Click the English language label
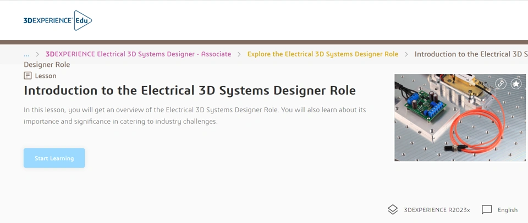The image size is (528, 223). point(508,210)
